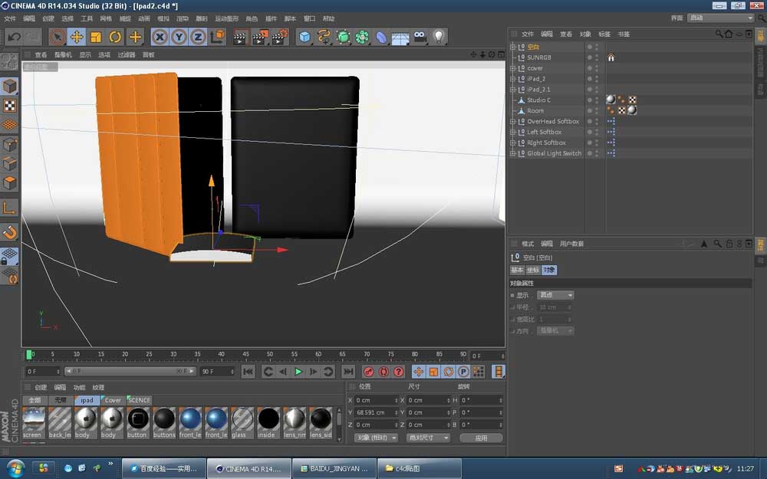This screenshot has height=479, width=767.
Task: Toggle the Y axis lock
Action: [x=177, y=36]
